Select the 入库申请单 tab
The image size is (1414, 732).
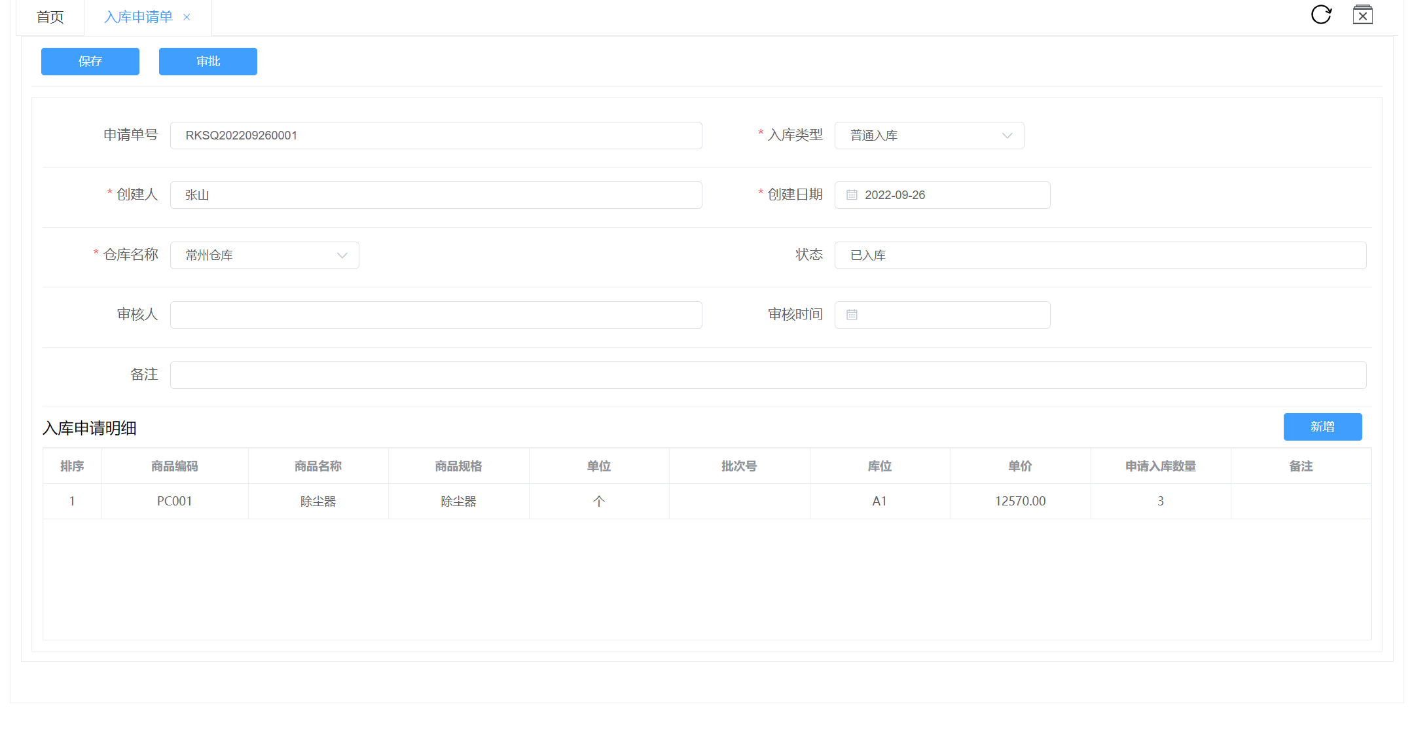(x=138, y=18)
